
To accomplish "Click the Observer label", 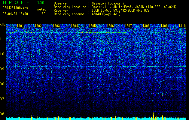I will 61,3.
